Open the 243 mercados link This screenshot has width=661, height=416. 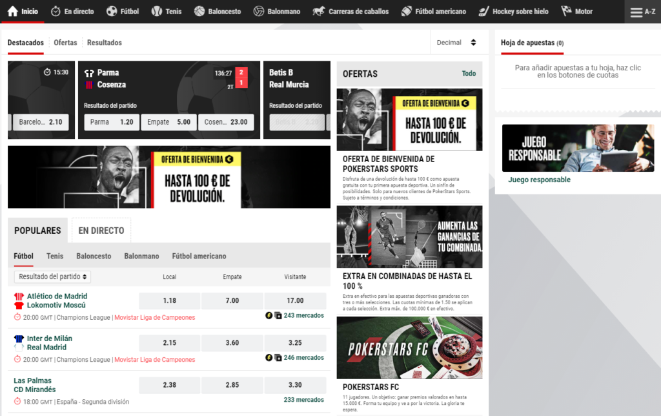[x=303, y=316]
